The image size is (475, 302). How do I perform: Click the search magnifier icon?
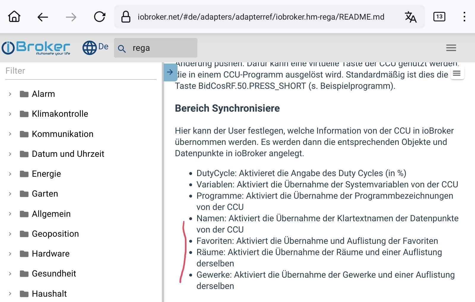click(x=122, y=48)
